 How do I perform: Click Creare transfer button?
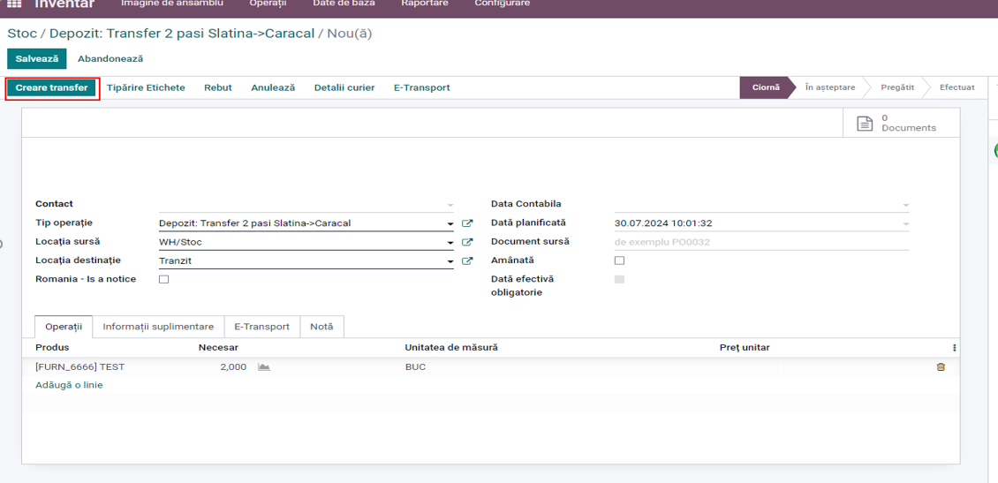coord(51,87)
